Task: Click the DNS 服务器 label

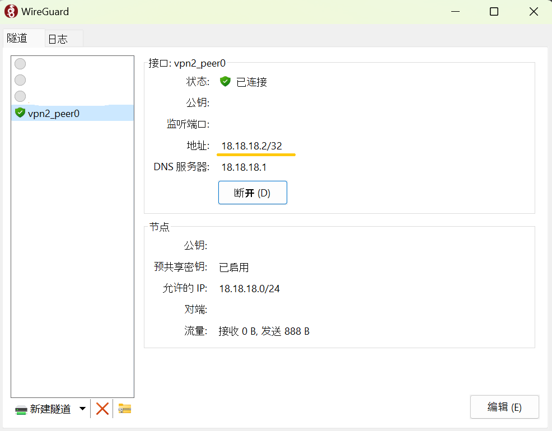Action: (x=181, y=167)
